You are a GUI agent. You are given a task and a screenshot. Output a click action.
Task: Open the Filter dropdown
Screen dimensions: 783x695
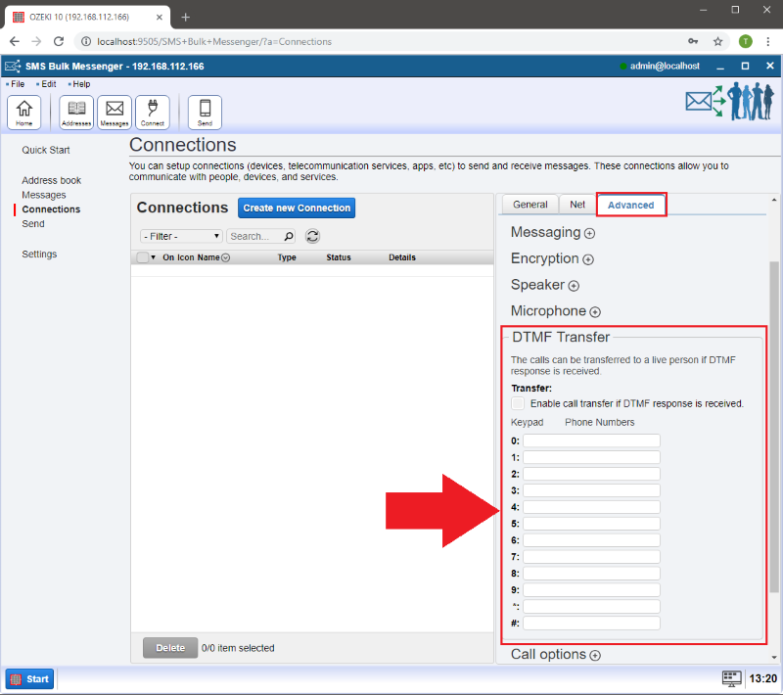click(x=181, y=236)
